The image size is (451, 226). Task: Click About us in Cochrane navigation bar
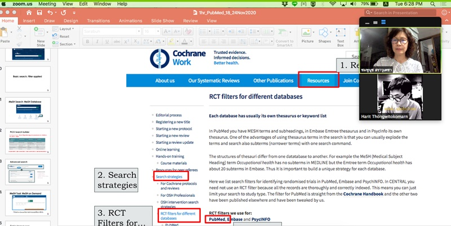(x=165, y=80)
